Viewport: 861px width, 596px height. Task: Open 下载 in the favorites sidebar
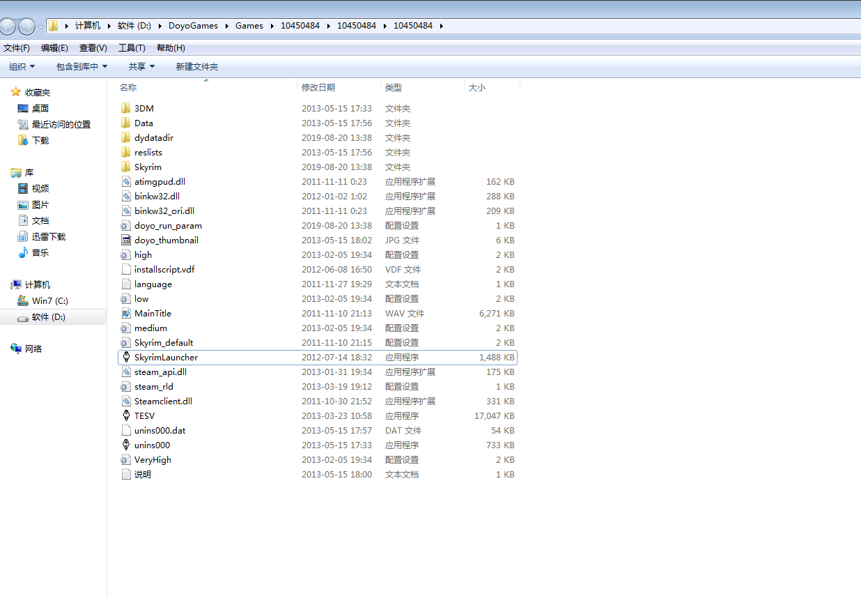(40, 140)
